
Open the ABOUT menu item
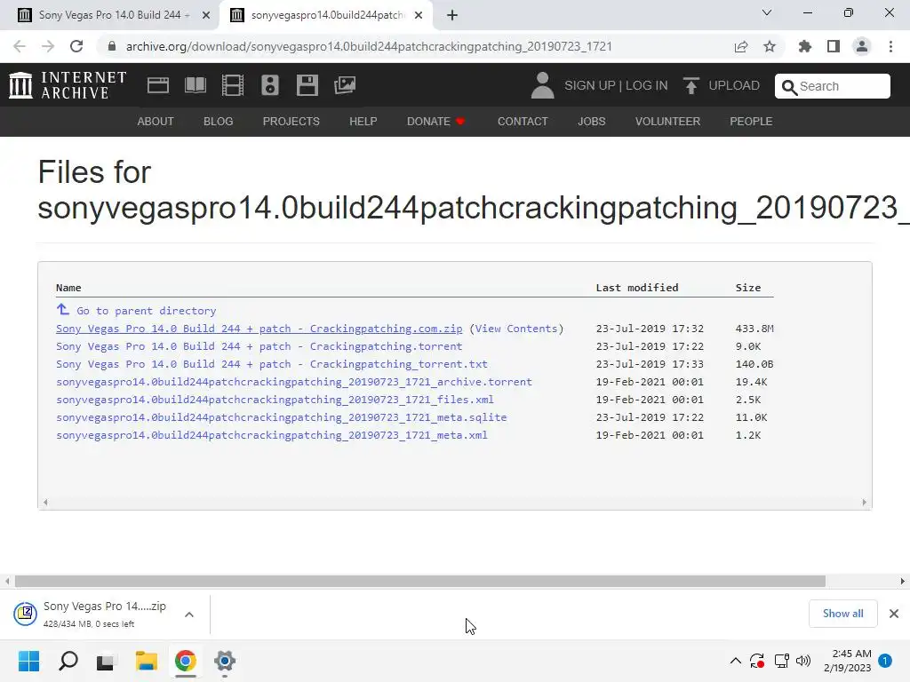coord(156,121)
